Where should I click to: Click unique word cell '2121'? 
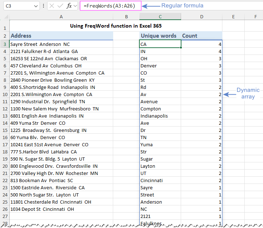click(x=160, y=216)
